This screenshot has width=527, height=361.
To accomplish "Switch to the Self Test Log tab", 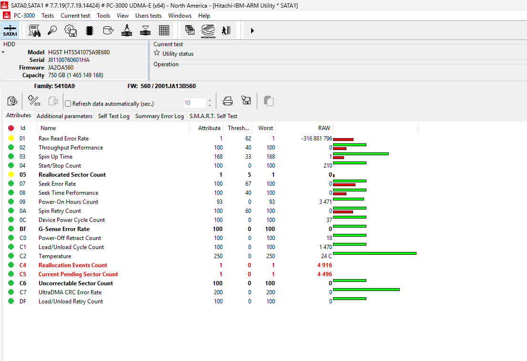I will click(x=113, y=116).
